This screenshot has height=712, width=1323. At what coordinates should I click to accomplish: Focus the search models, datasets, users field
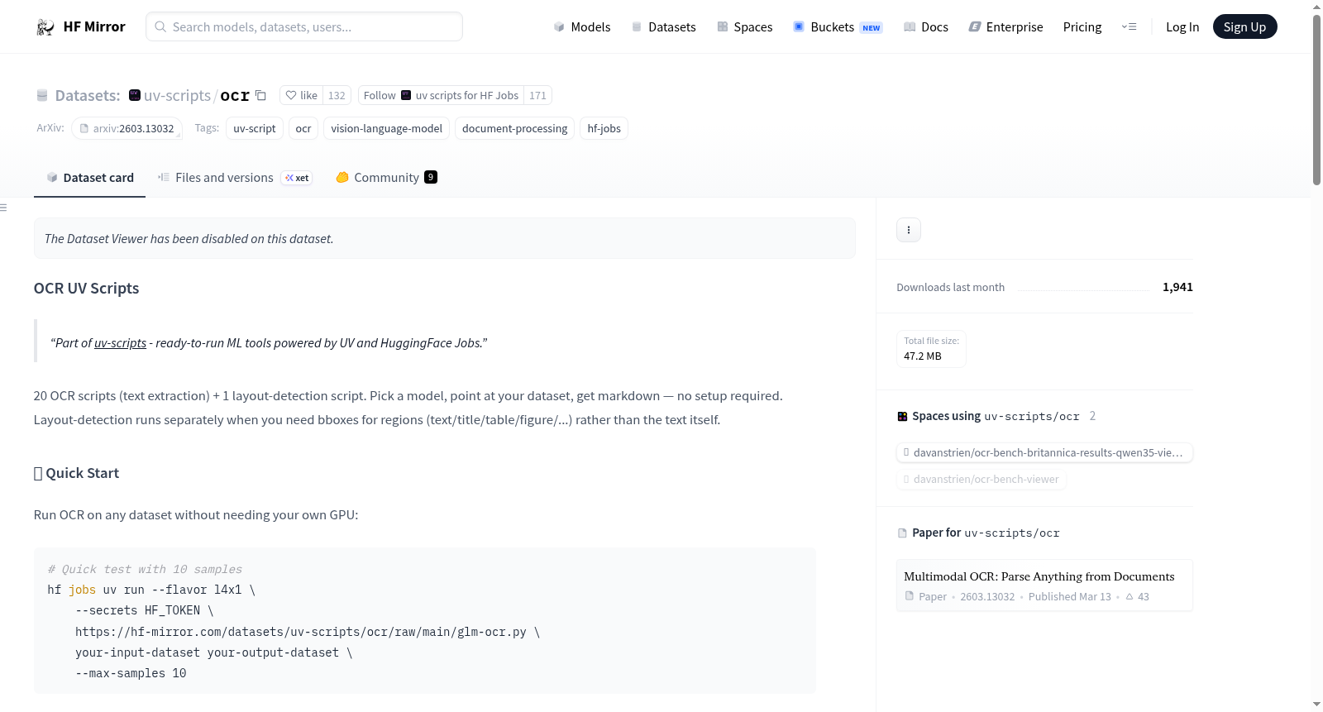tap(304, 26)
